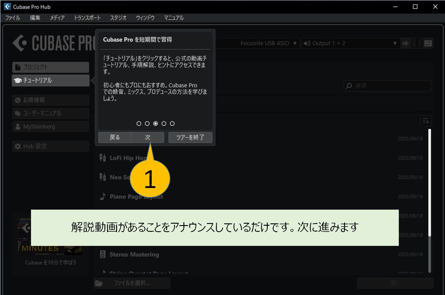Click the audio setup icon beside the meters

point(428,43)
